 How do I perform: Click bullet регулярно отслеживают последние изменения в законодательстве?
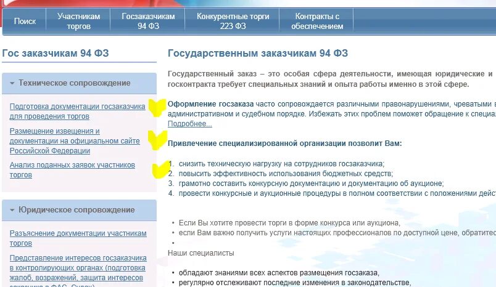click(x=295, y=283)
